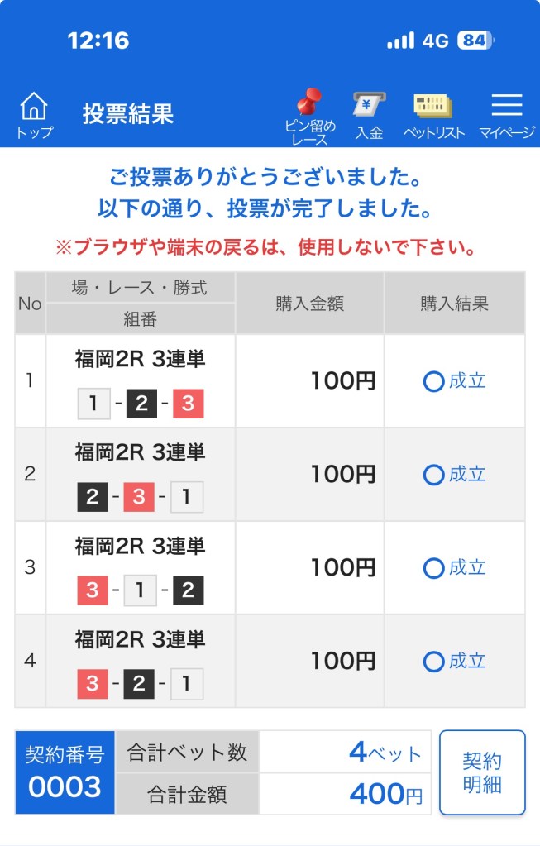
Task: Select bet 3 row combination 3-1-2
Action: 140,590
